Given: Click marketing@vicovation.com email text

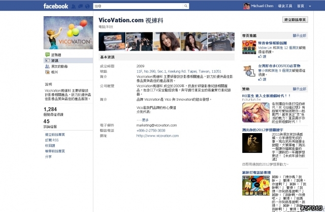Looking at the screenshot, I should coord(156,125).
